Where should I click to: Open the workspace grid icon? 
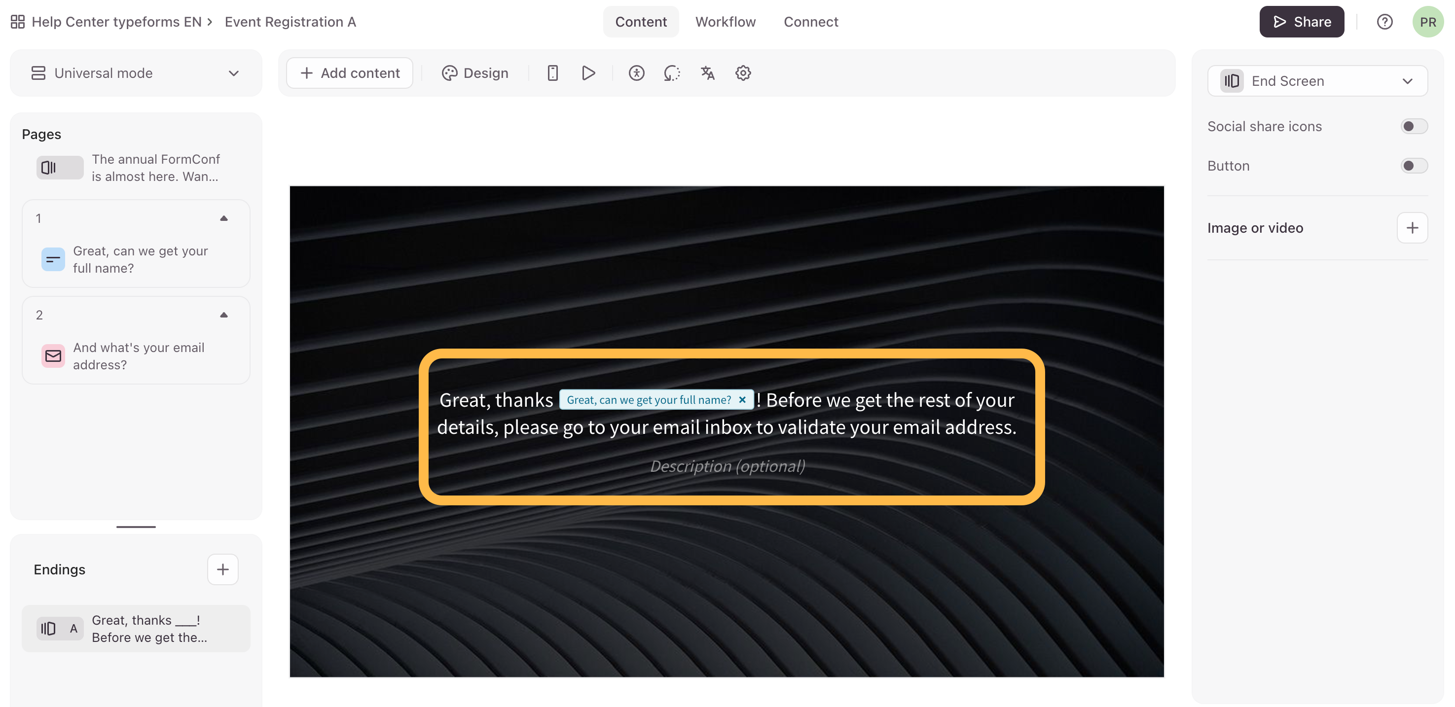point(18,22)
